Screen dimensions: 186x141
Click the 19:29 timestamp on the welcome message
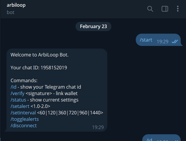98,127
